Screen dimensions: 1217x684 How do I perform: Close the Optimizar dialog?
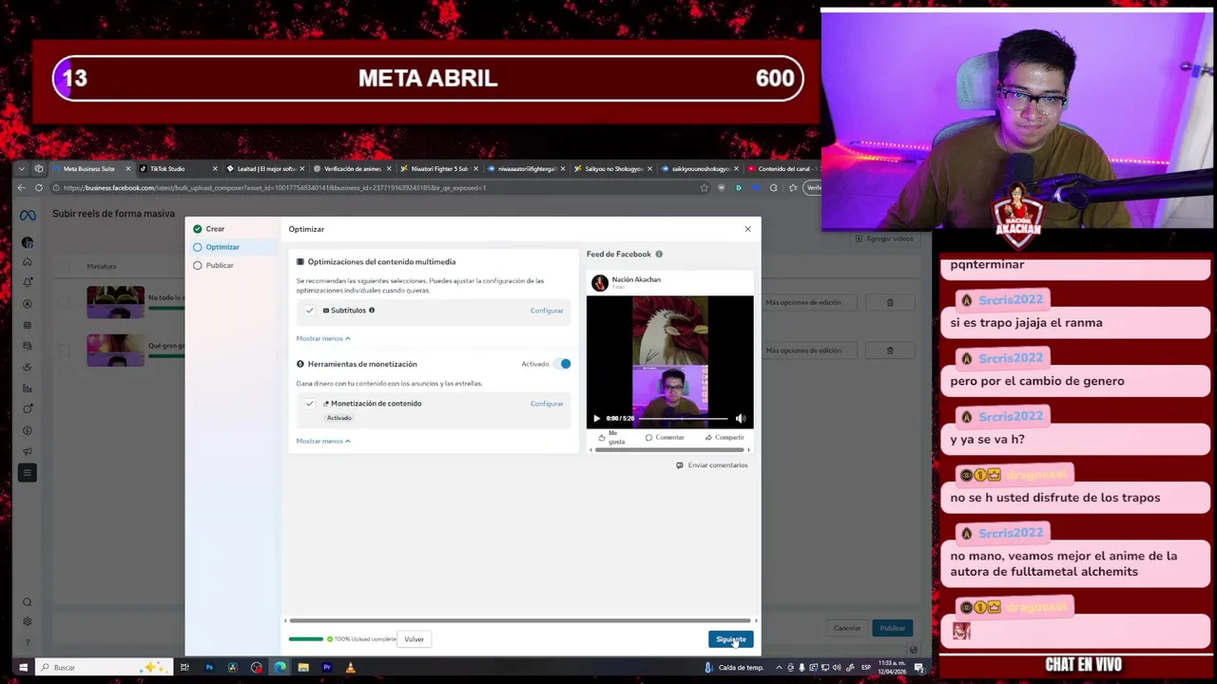747,229
